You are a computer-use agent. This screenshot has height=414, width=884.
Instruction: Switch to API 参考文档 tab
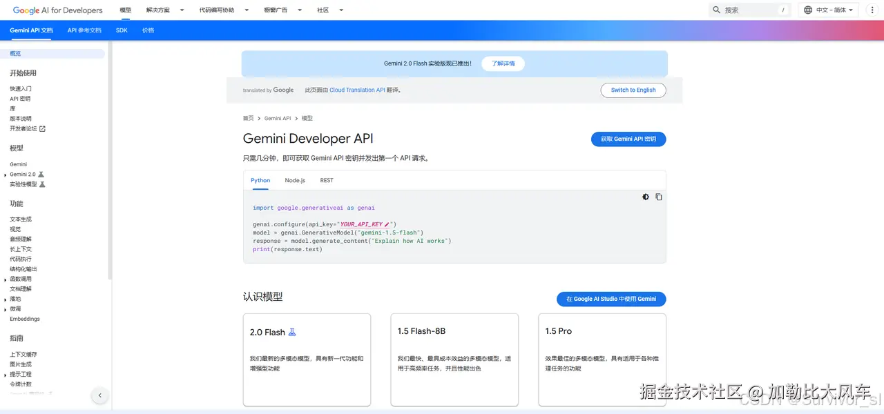coord(84,30)
